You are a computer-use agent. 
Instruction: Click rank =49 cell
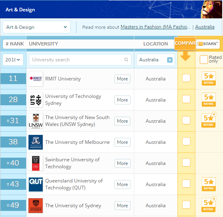[13, 205]
